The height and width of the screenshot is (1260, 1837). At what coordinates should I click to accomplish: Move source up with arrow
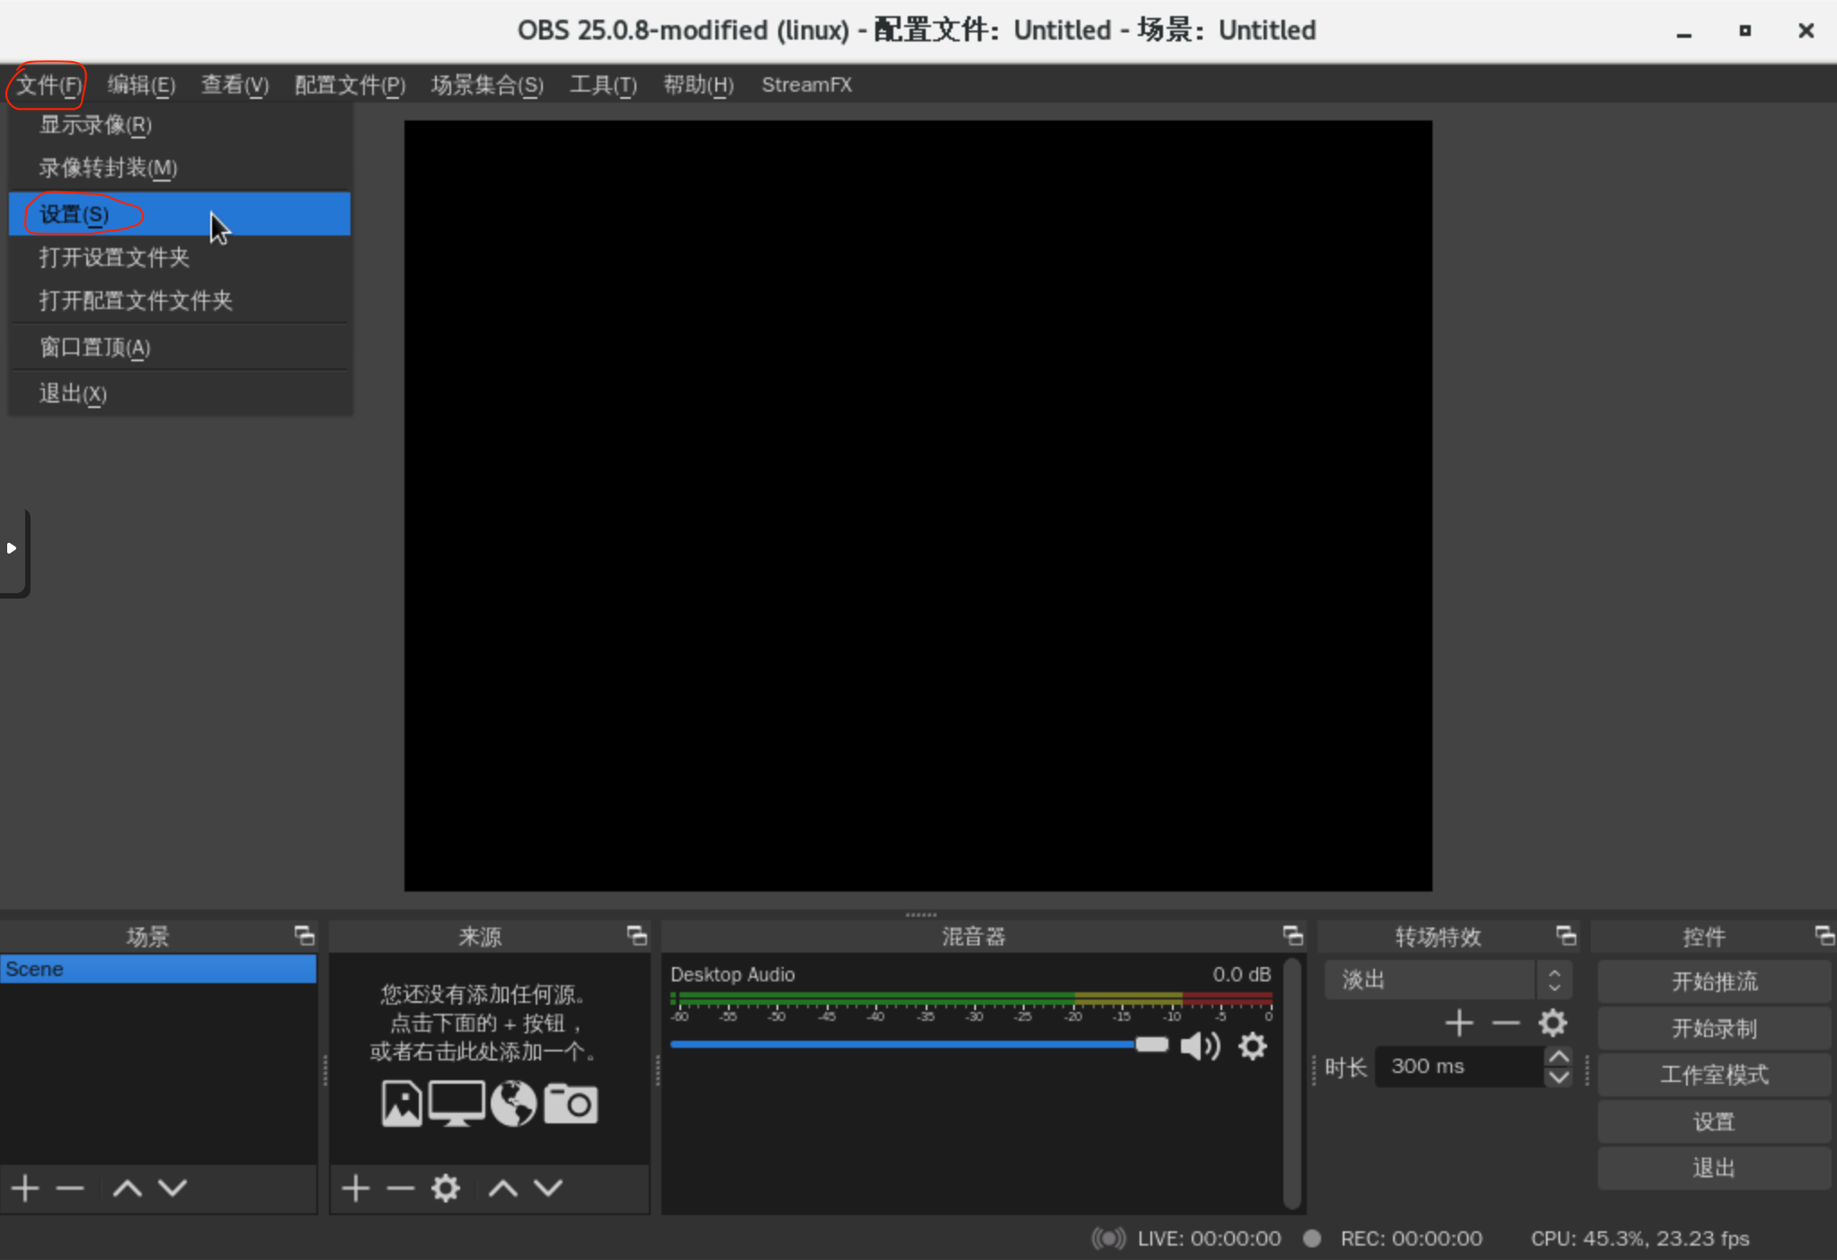[x=503, y=1189]
